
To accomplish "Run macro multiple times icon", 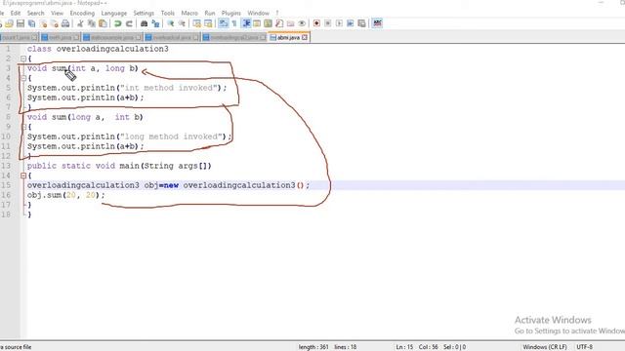I will 351,23.
